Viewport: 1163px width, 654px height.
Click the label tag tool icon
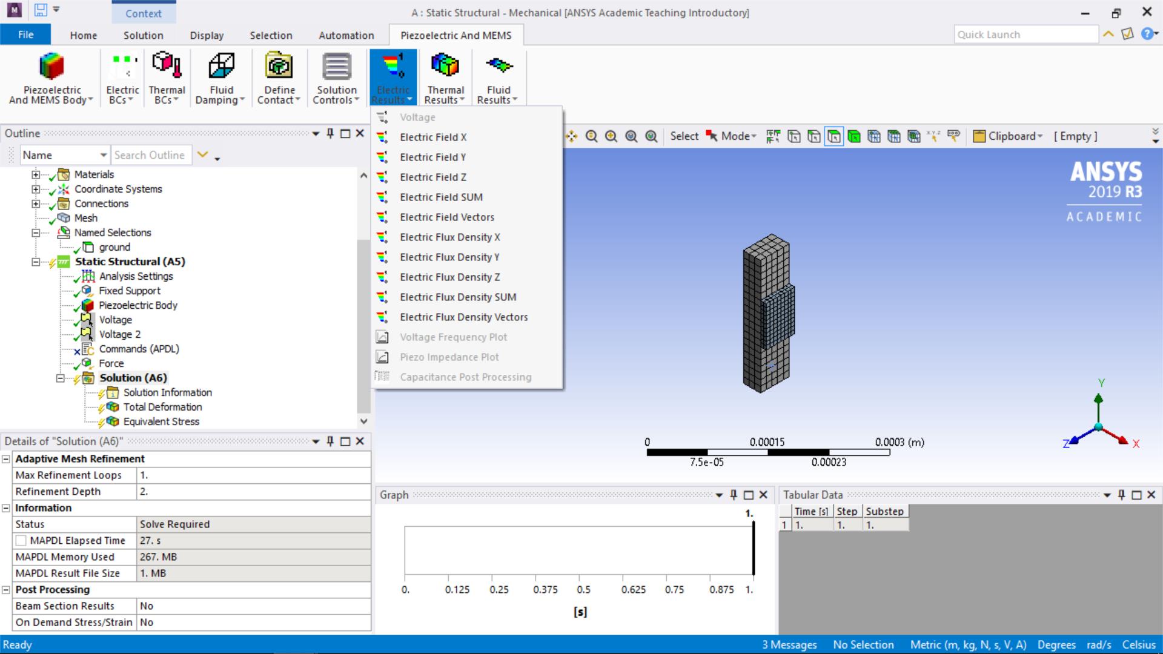tap(953, 136)
